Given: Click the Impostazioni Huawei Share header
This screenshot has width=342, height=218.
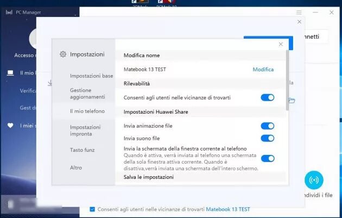Looking at the screenshot, I should tap(156, 112).
